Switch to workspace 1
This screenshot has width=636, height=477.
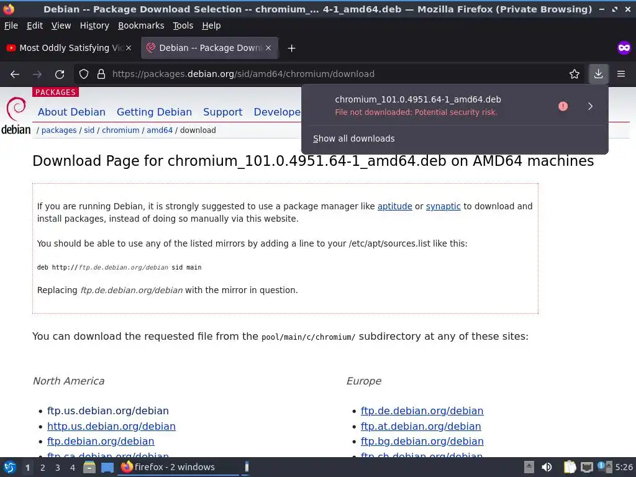click(27, 468)
